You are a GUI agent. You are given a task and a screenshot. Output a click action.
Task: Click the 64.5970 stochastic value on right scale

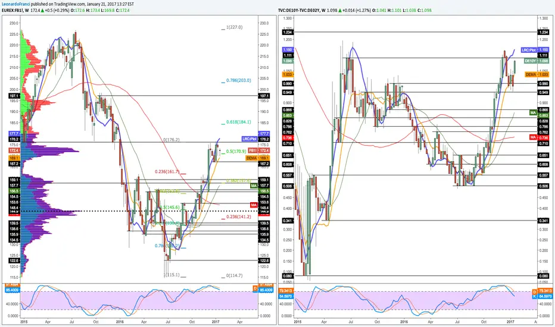pos(545,296)
